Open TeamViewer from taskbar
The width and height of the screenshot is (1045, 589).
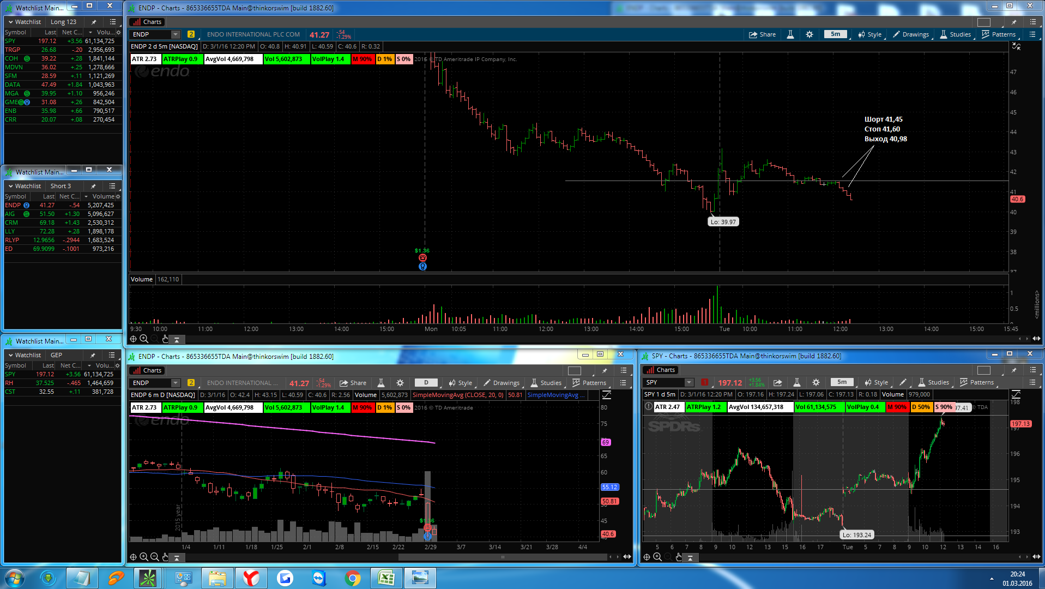319,578
